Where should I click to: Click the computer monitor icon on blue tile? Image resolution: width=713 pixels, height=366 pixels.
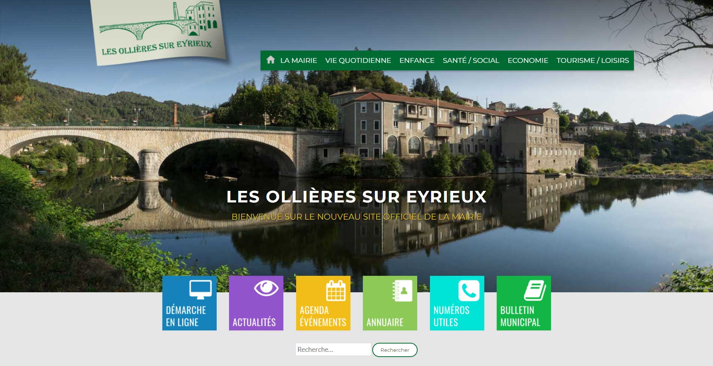point(200,290)
